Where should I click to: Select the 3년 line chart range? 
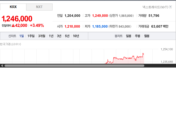[59, 36]
